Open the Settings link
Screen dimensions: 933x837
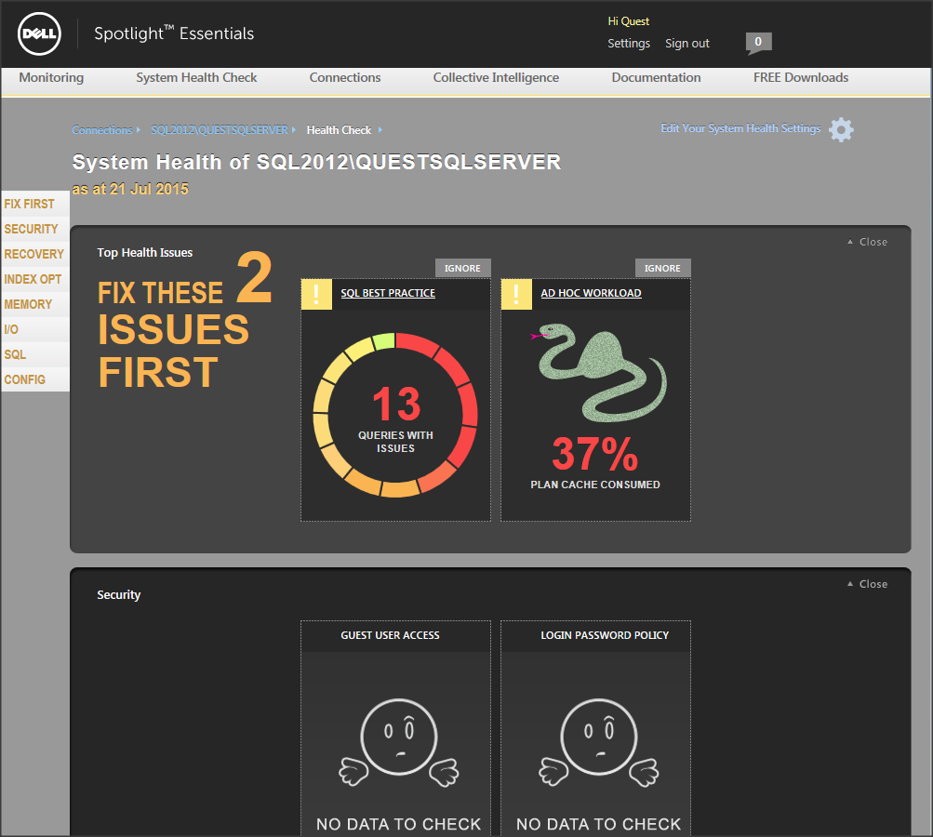point(629,44)
